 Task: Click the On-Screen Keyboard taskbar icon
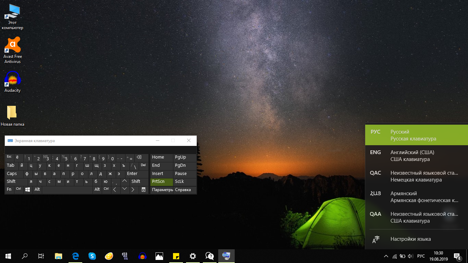(x=226, y=256)
